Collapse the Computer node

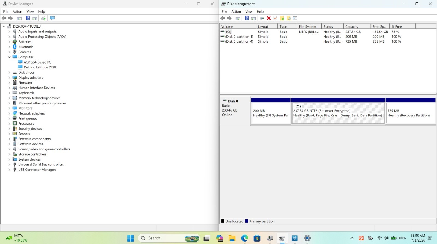click(x=9, y=57)
